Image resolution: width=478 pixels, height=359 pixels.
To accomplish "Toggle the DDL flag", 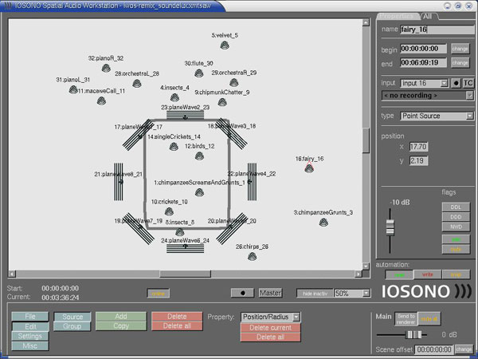I will coord(456,207).
